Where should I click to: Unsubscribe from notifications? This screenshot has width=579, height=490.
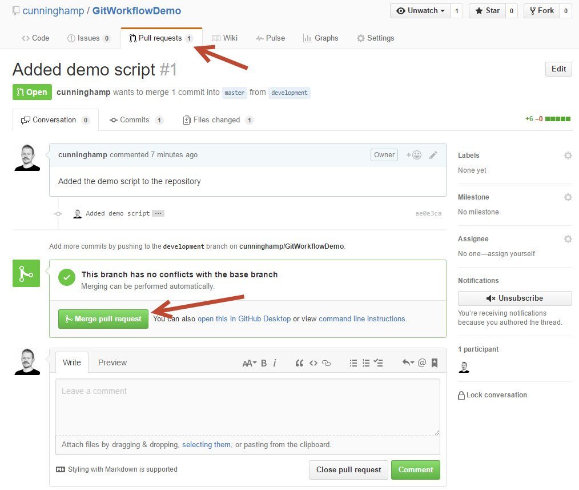[x=514, y=298]
